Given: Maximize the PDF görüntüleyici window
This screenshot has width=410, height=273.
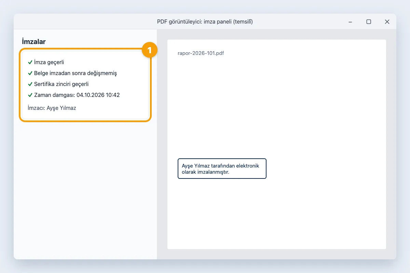Looking at the screenshot, I should [x=369, y=22].
